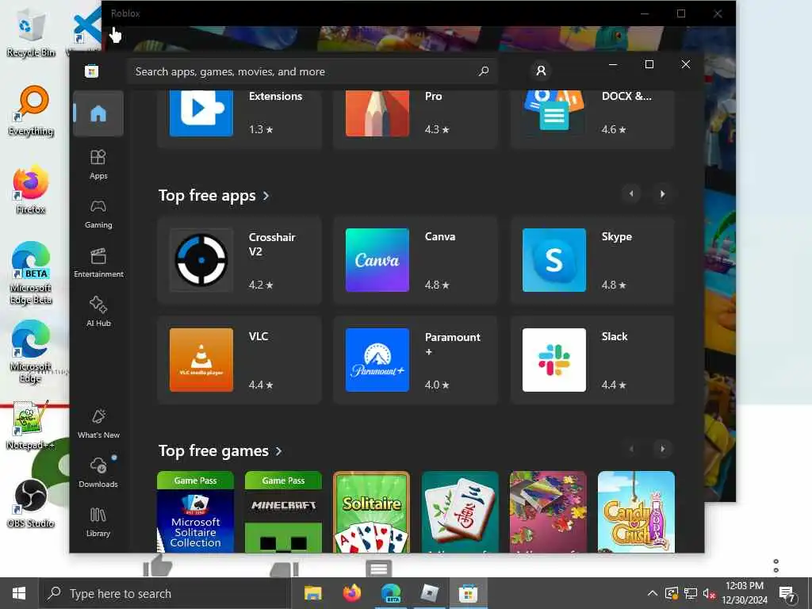
Task: Open the green Solitaire game tile
Action: pyautogui.click(x=371, y=511)
